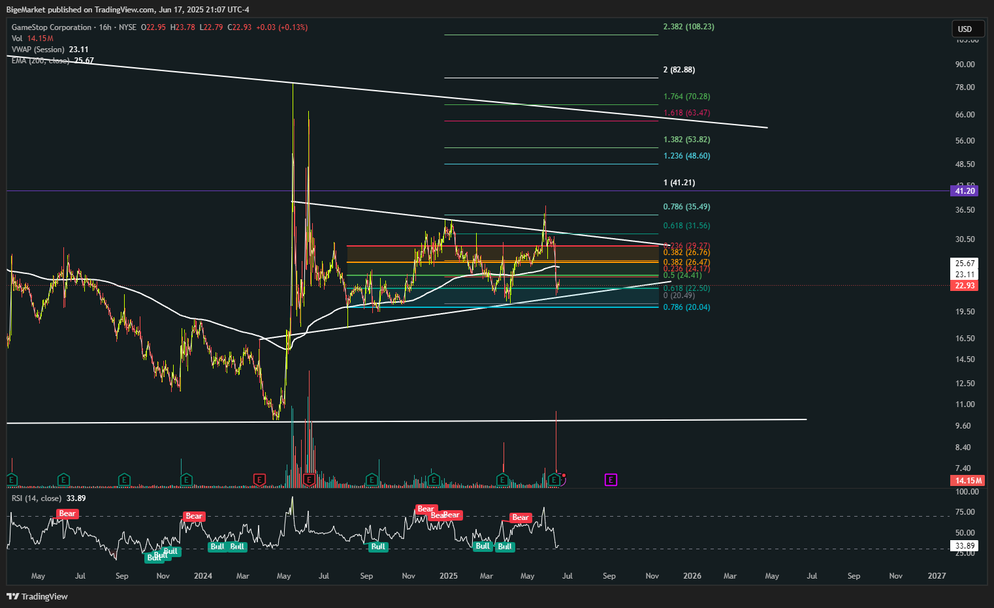Click the 33.89 RSI axis label
Image resolution: width=994 pixels, height=608 pixels.
[x=965, y=546]
